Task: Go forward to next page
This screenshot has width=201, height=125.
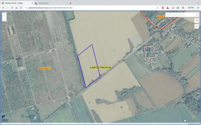Action: [7, 8]
